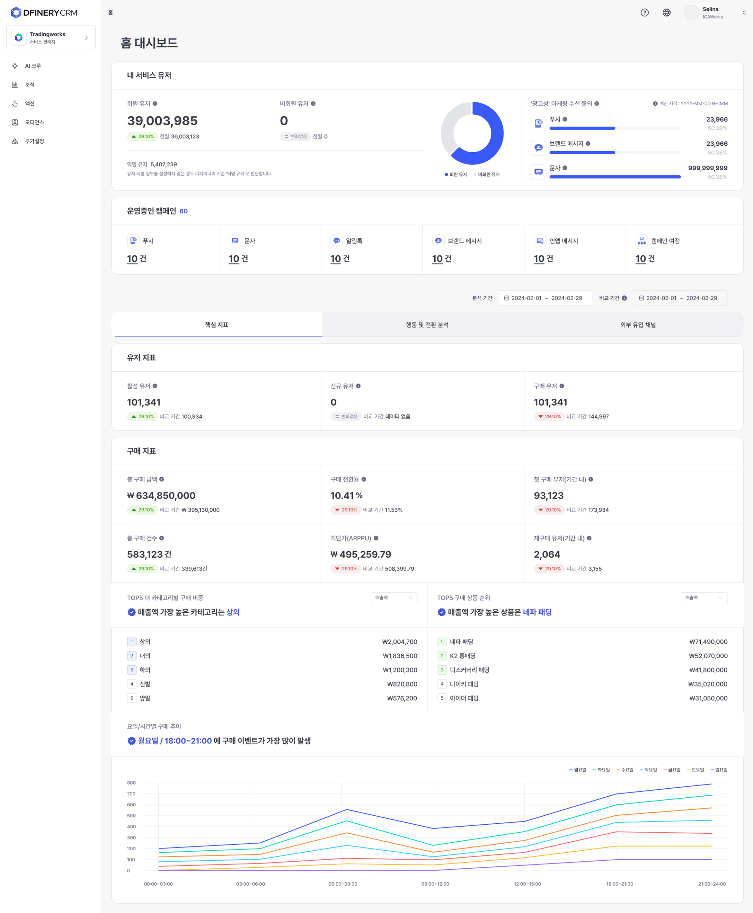Expand the Tradingworks service selector
Viewport: 753px width, 913px height.
click(x=51, y=38)
